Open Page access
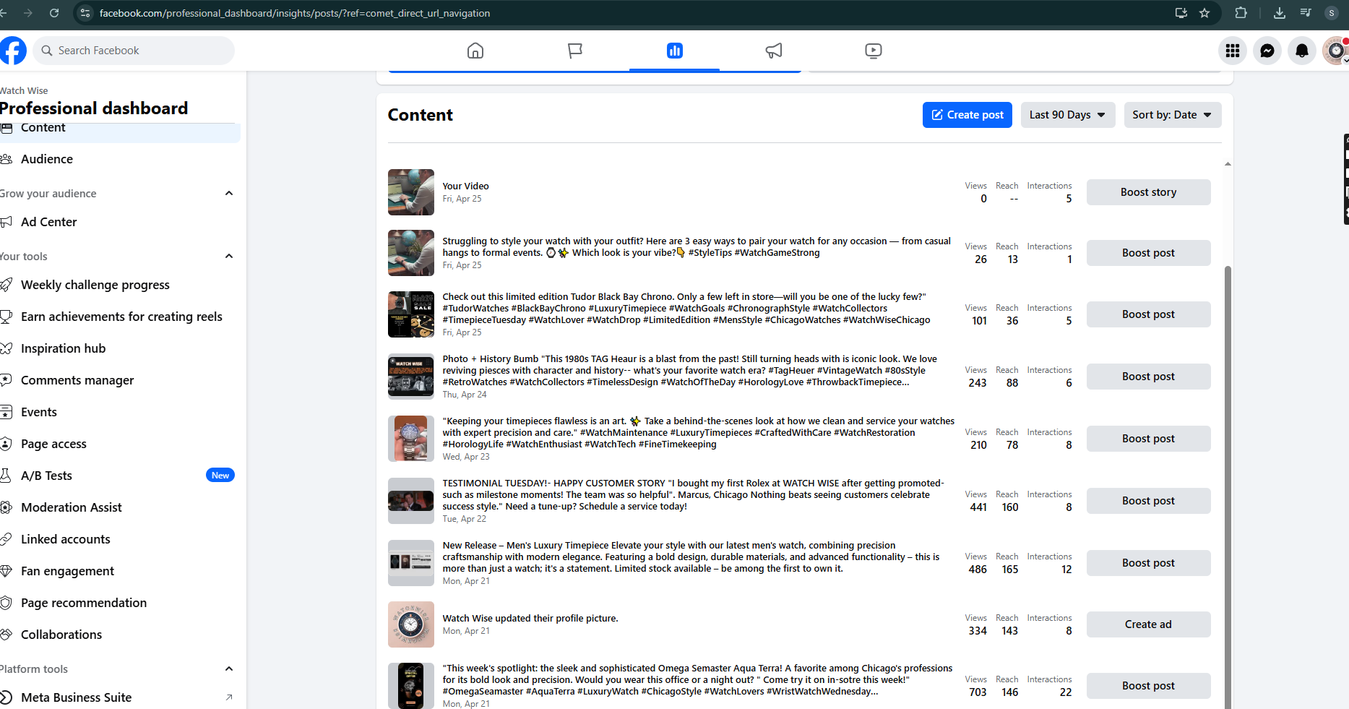The height and width of the screenshot is (709, 1349). click(x=120, y=444)
